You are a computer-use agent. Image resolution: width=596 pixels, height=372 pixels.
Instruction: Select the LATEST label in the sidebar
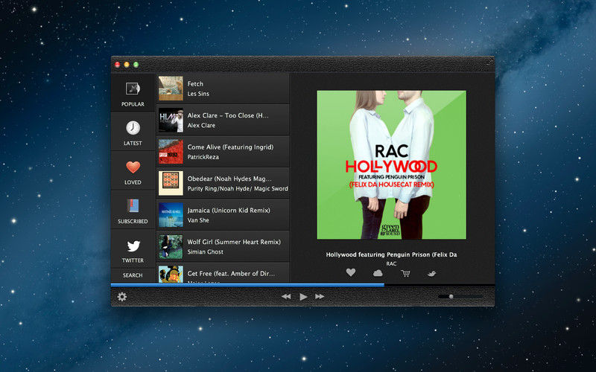pyautogui.click(x=133, y=143)
